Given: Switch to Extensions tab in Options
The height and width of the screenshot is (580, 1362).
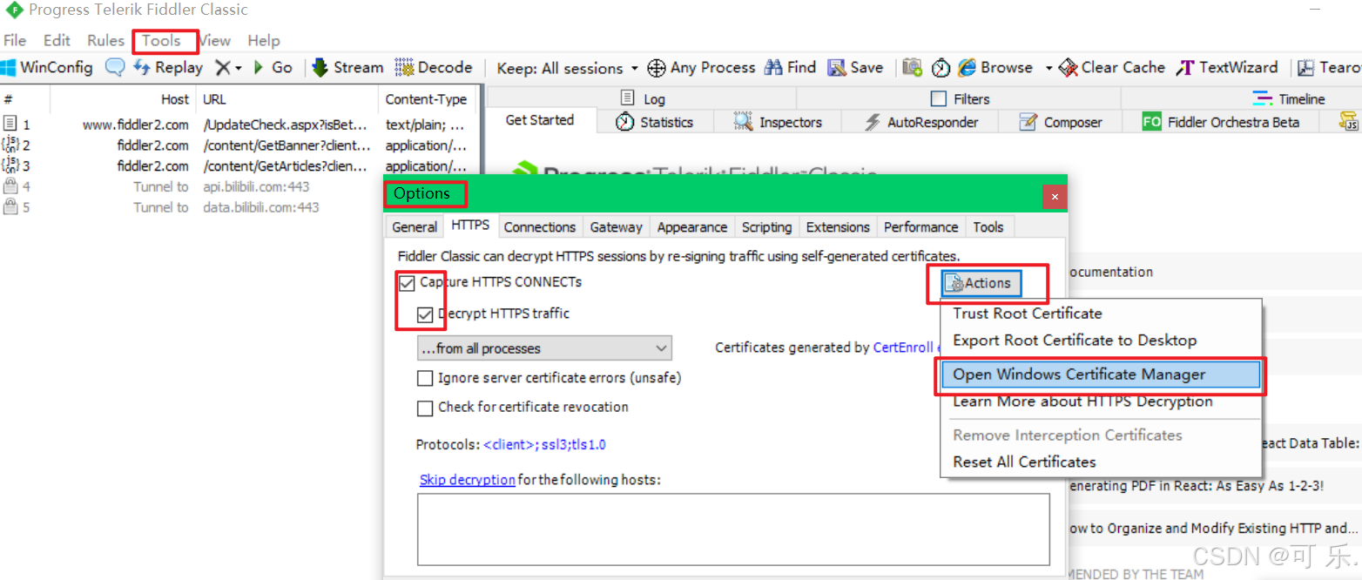Looking at the screenshot, I should tap(838, 227).
